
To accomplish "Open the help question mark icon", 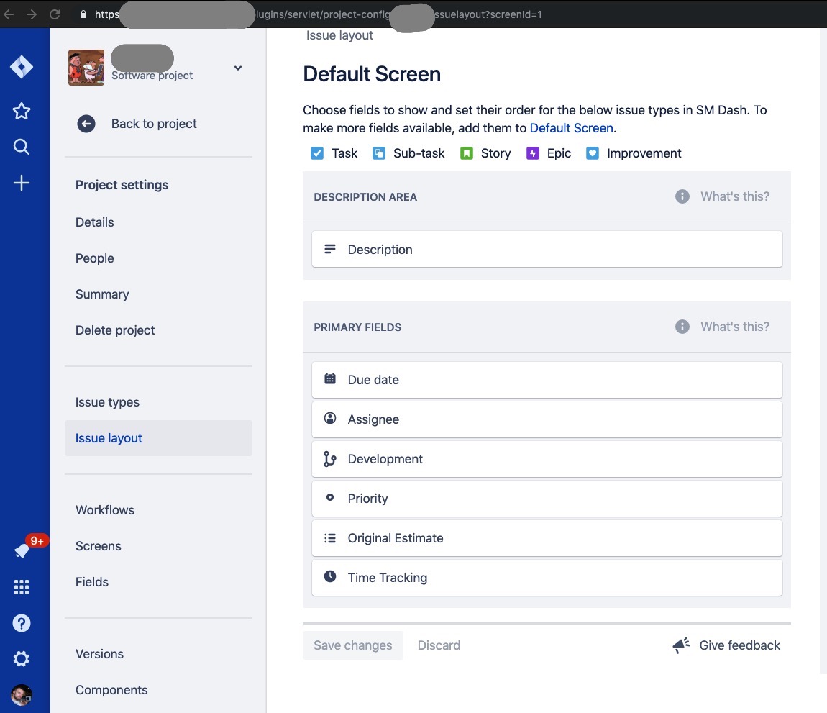I will click(21, 623).
